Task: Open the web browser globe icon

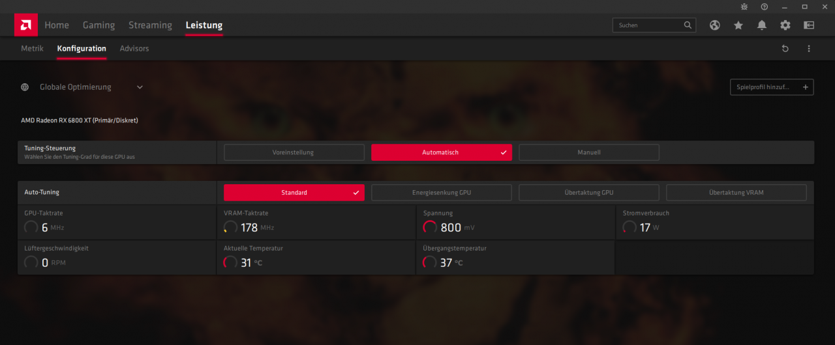Action: pyautogui.click(x=715, y=25)
